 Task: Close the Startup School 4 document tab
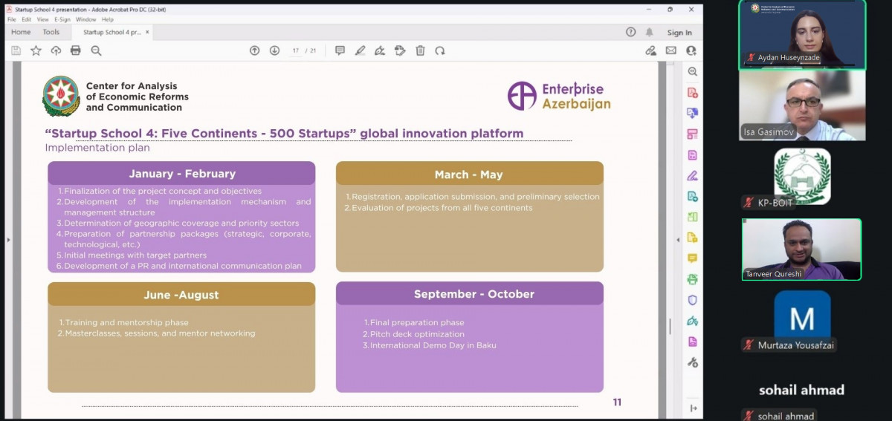click(147, 32)
